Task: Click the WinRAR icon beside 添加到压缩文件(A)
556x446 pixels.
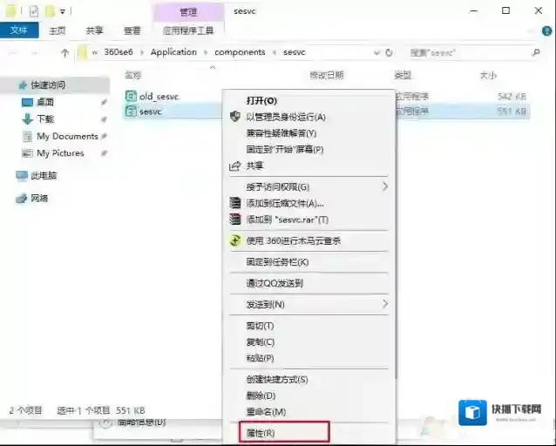Action: [234, 203]
